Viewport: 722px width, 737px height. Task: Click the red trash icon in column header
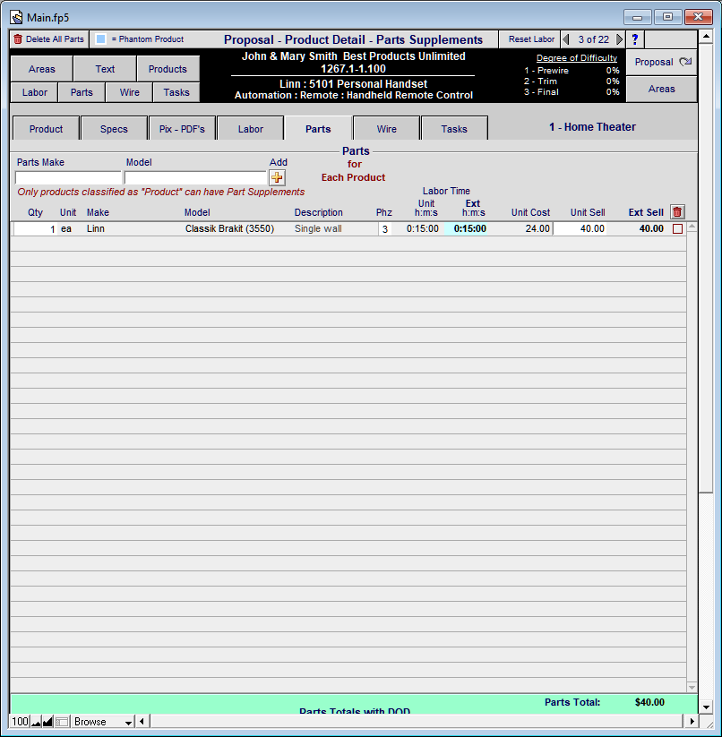coord(677,212)
